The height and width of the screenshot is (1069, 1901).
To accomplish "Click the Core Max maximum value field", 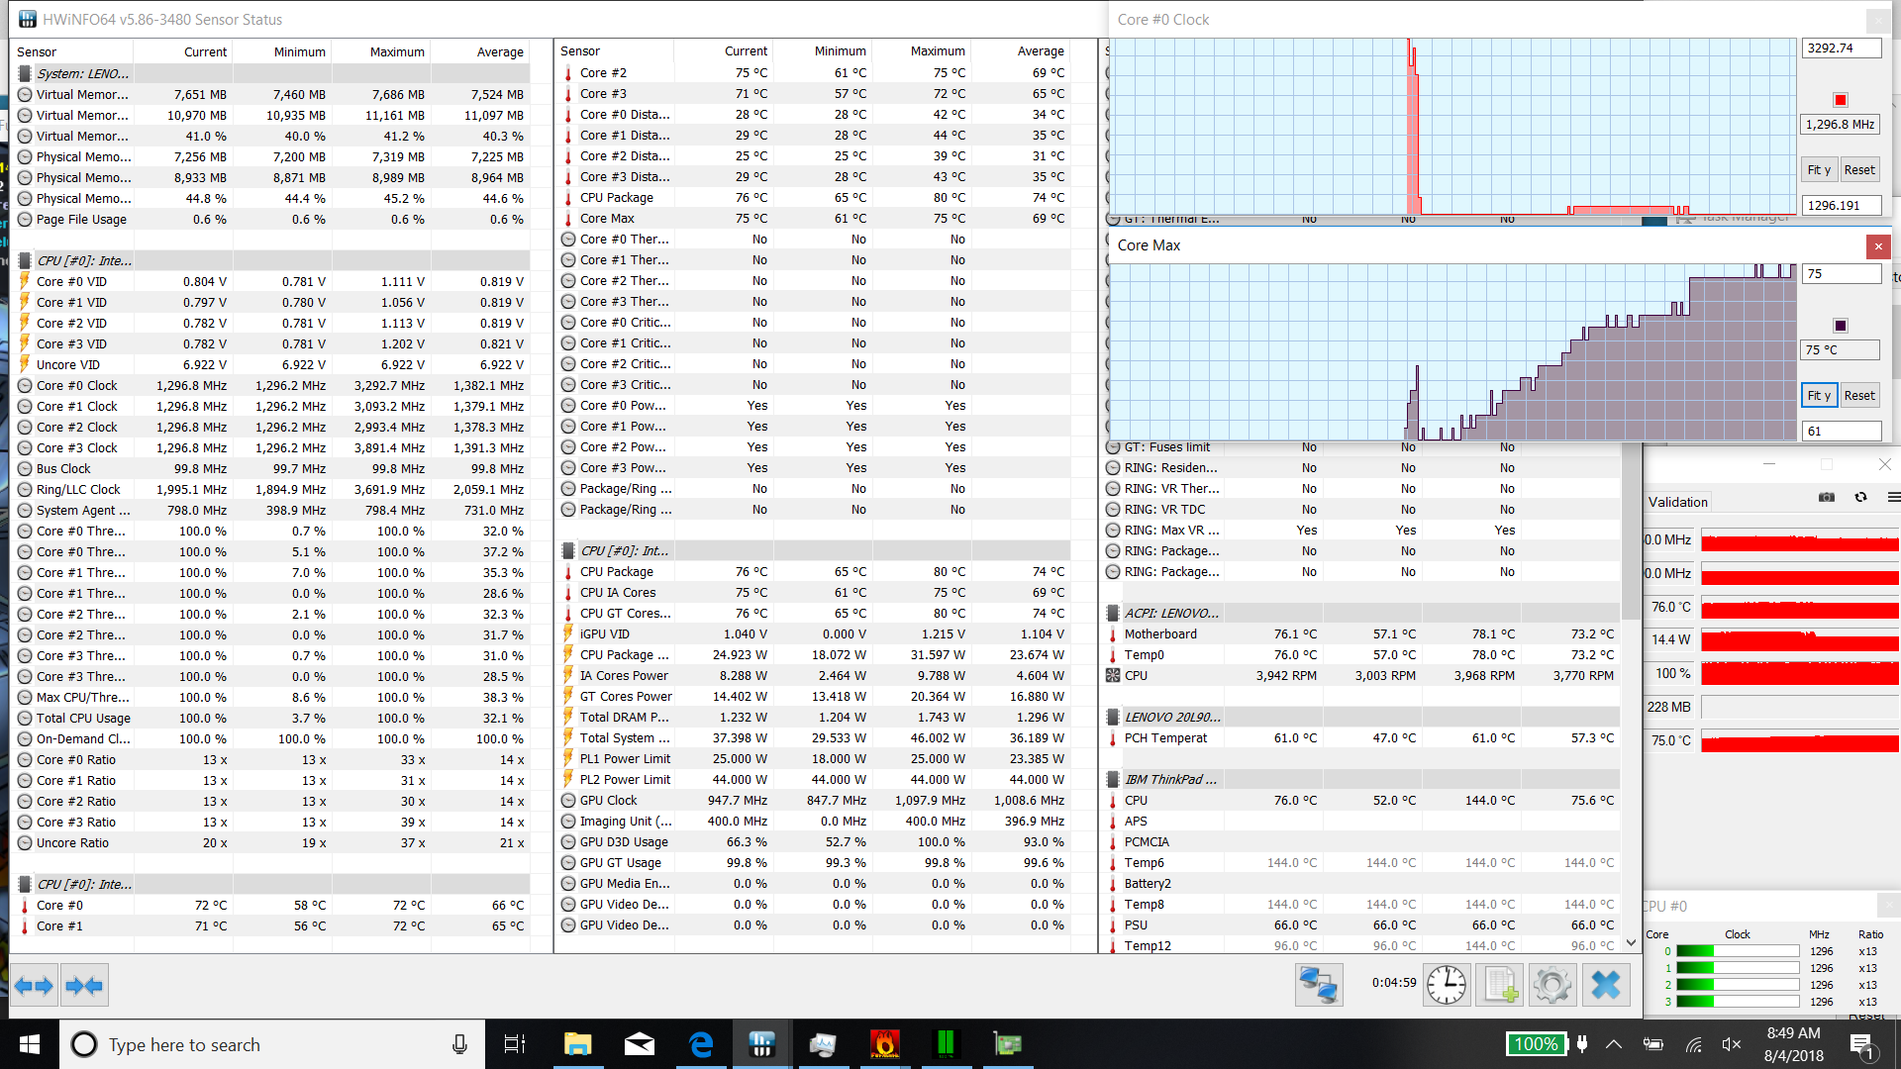I will (1841, 274).
